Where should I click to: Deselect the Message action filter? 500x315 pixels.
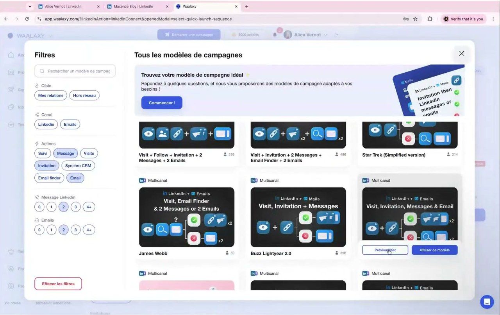coord(66,153)
